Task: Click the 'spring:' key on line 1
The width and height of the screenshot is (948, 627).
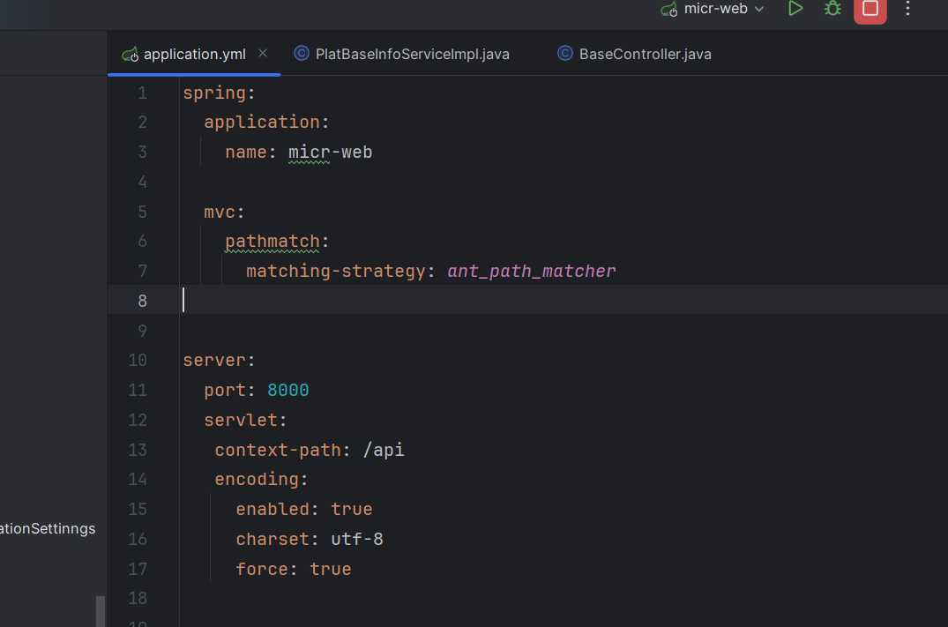Action: [220, 93]
